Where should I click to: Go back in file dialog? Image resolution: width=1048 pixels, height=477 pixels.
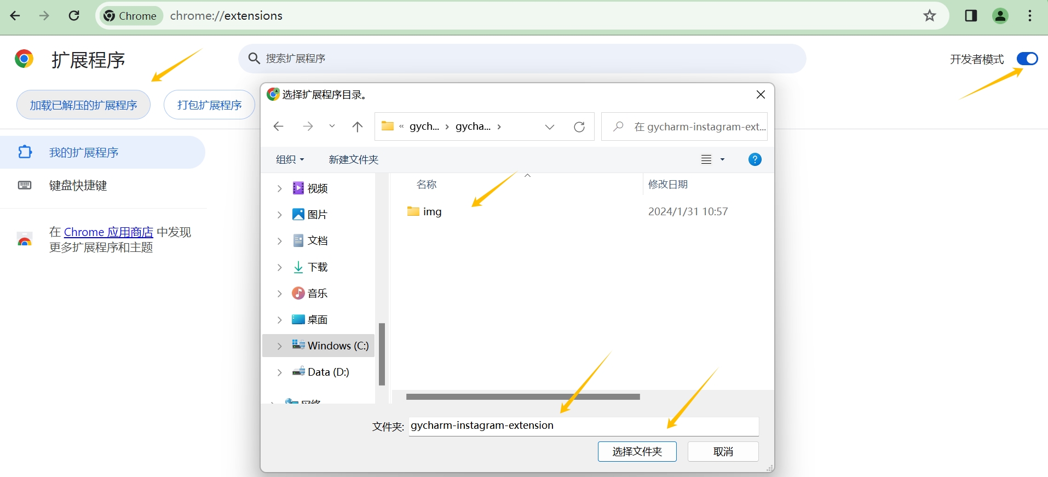(x=279, y=127)
